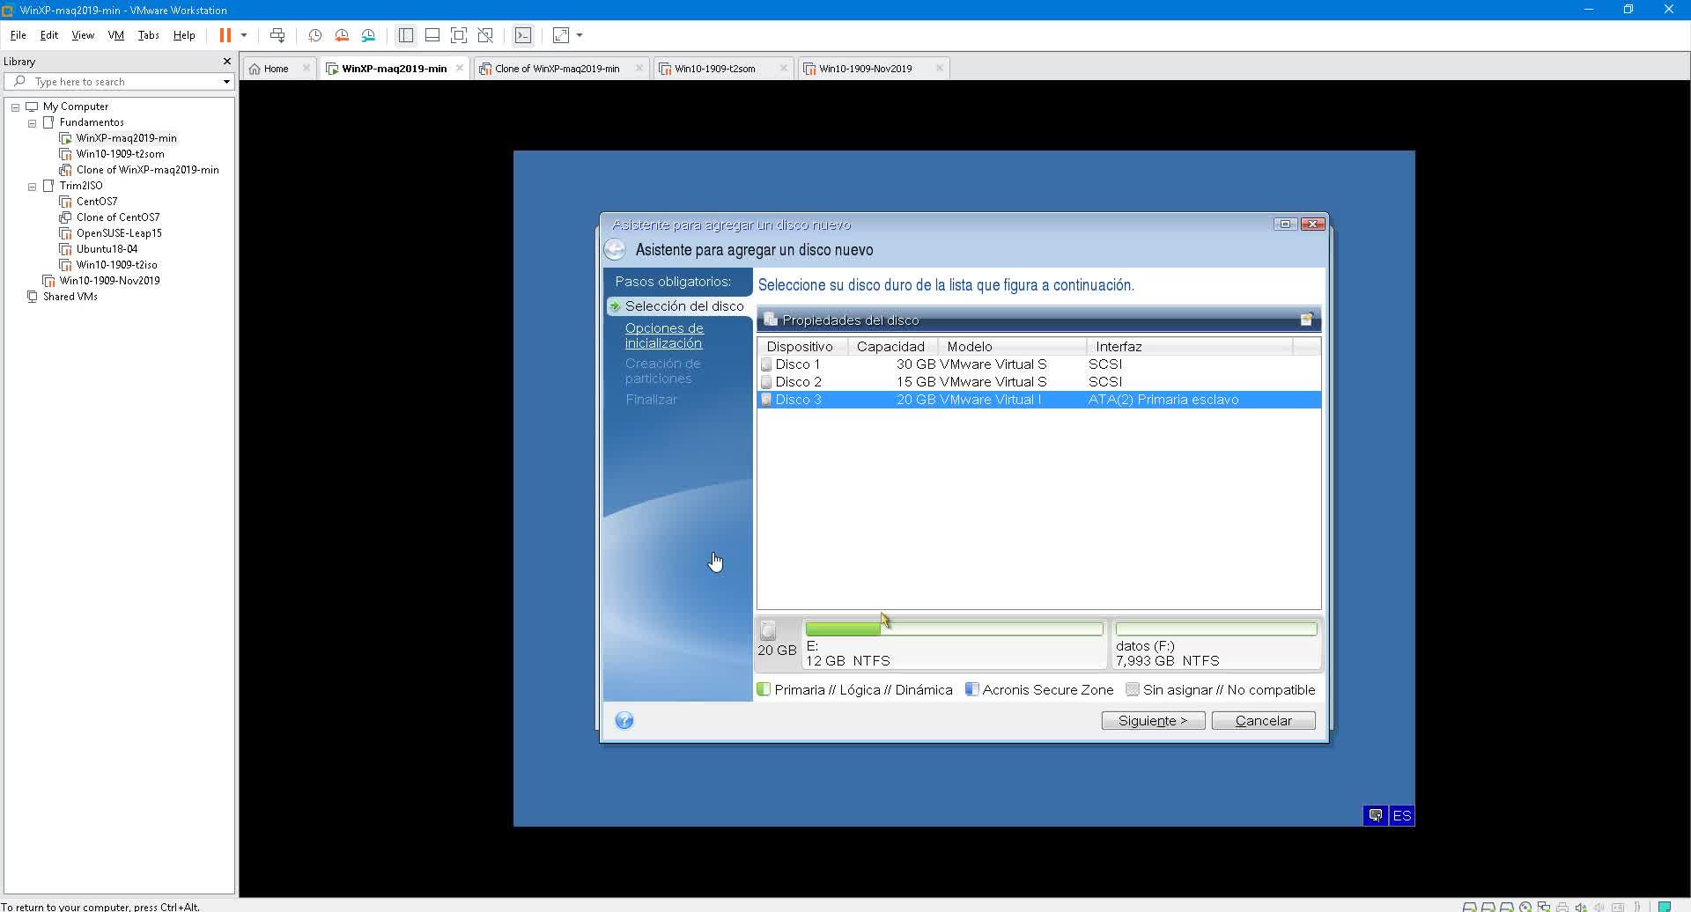Toggle the thumbnail bar view
1691x912 pixels.
(432, 35)
